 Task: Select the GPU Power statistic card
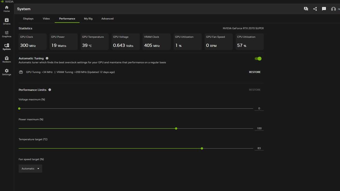[x=64, y=41]
